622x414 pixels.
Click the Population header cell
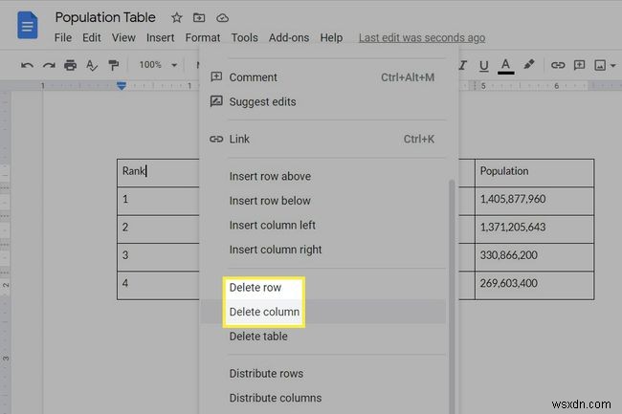point(534,173)
